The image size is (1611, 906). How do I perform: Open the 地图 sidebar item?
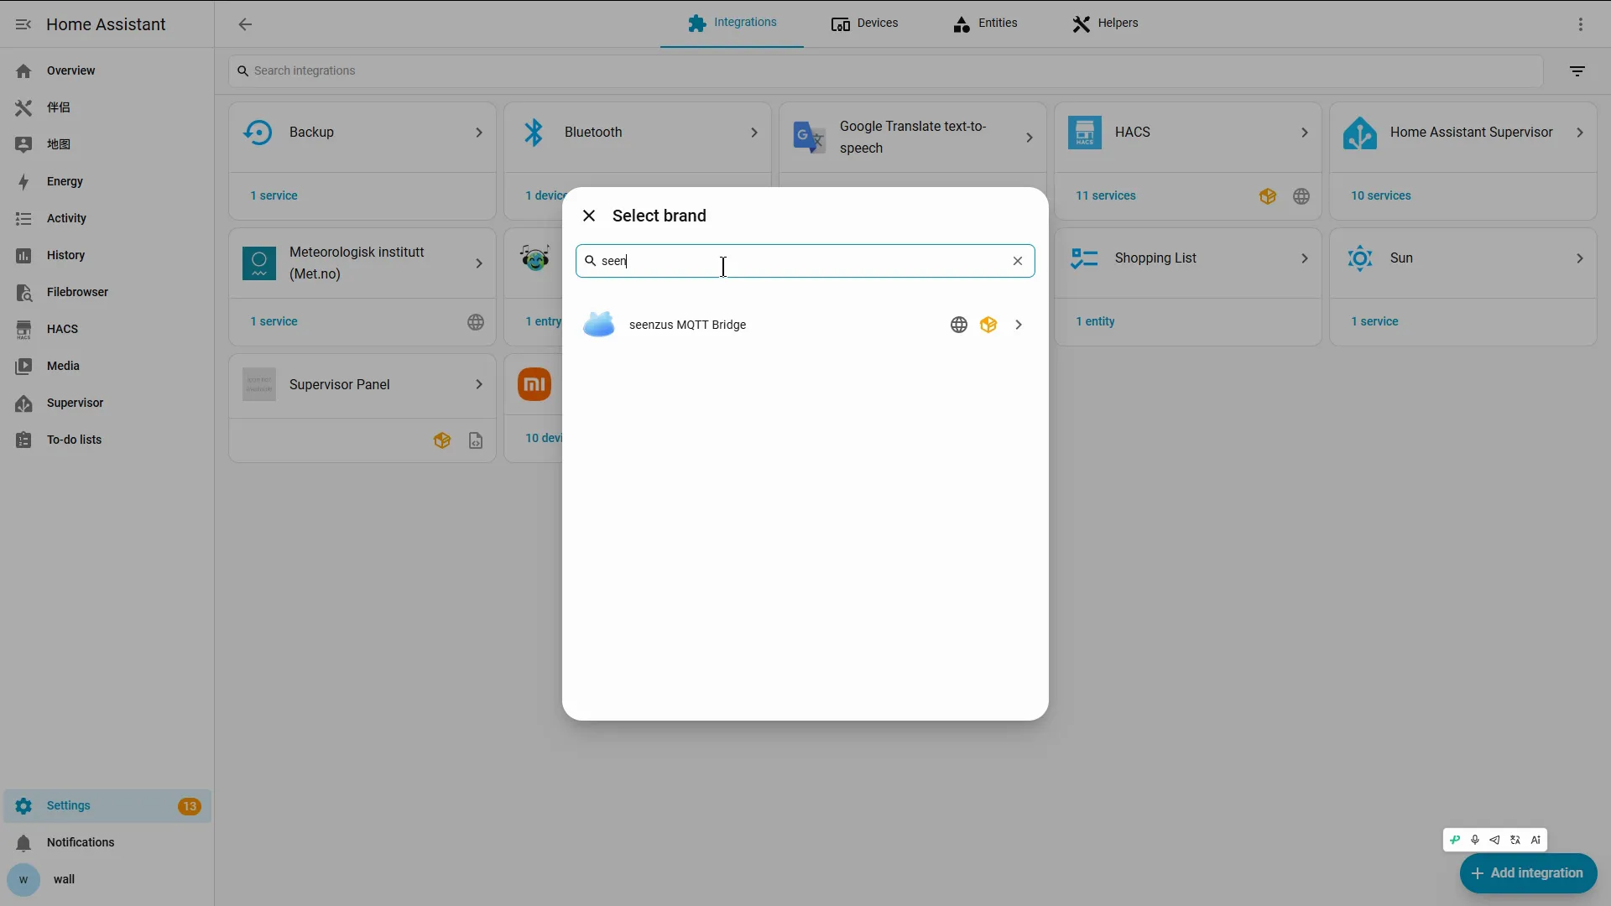[x=107, y=144]
